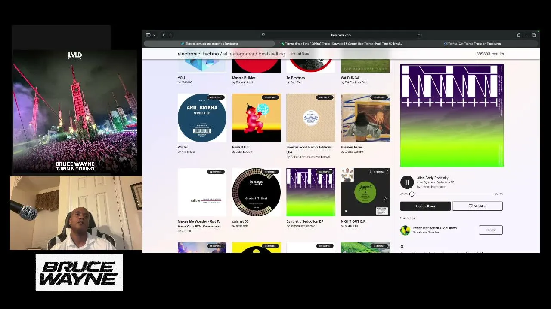Select the bass cab cabinet 66 cover
Image resolution: width=551 pixels, height=309 pixels.
click(256, 192)
